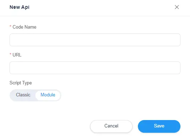The height and width of the screenshot is (137, 190).
Task: Click the Code Name field label
Action: click(x=24, y=27)
